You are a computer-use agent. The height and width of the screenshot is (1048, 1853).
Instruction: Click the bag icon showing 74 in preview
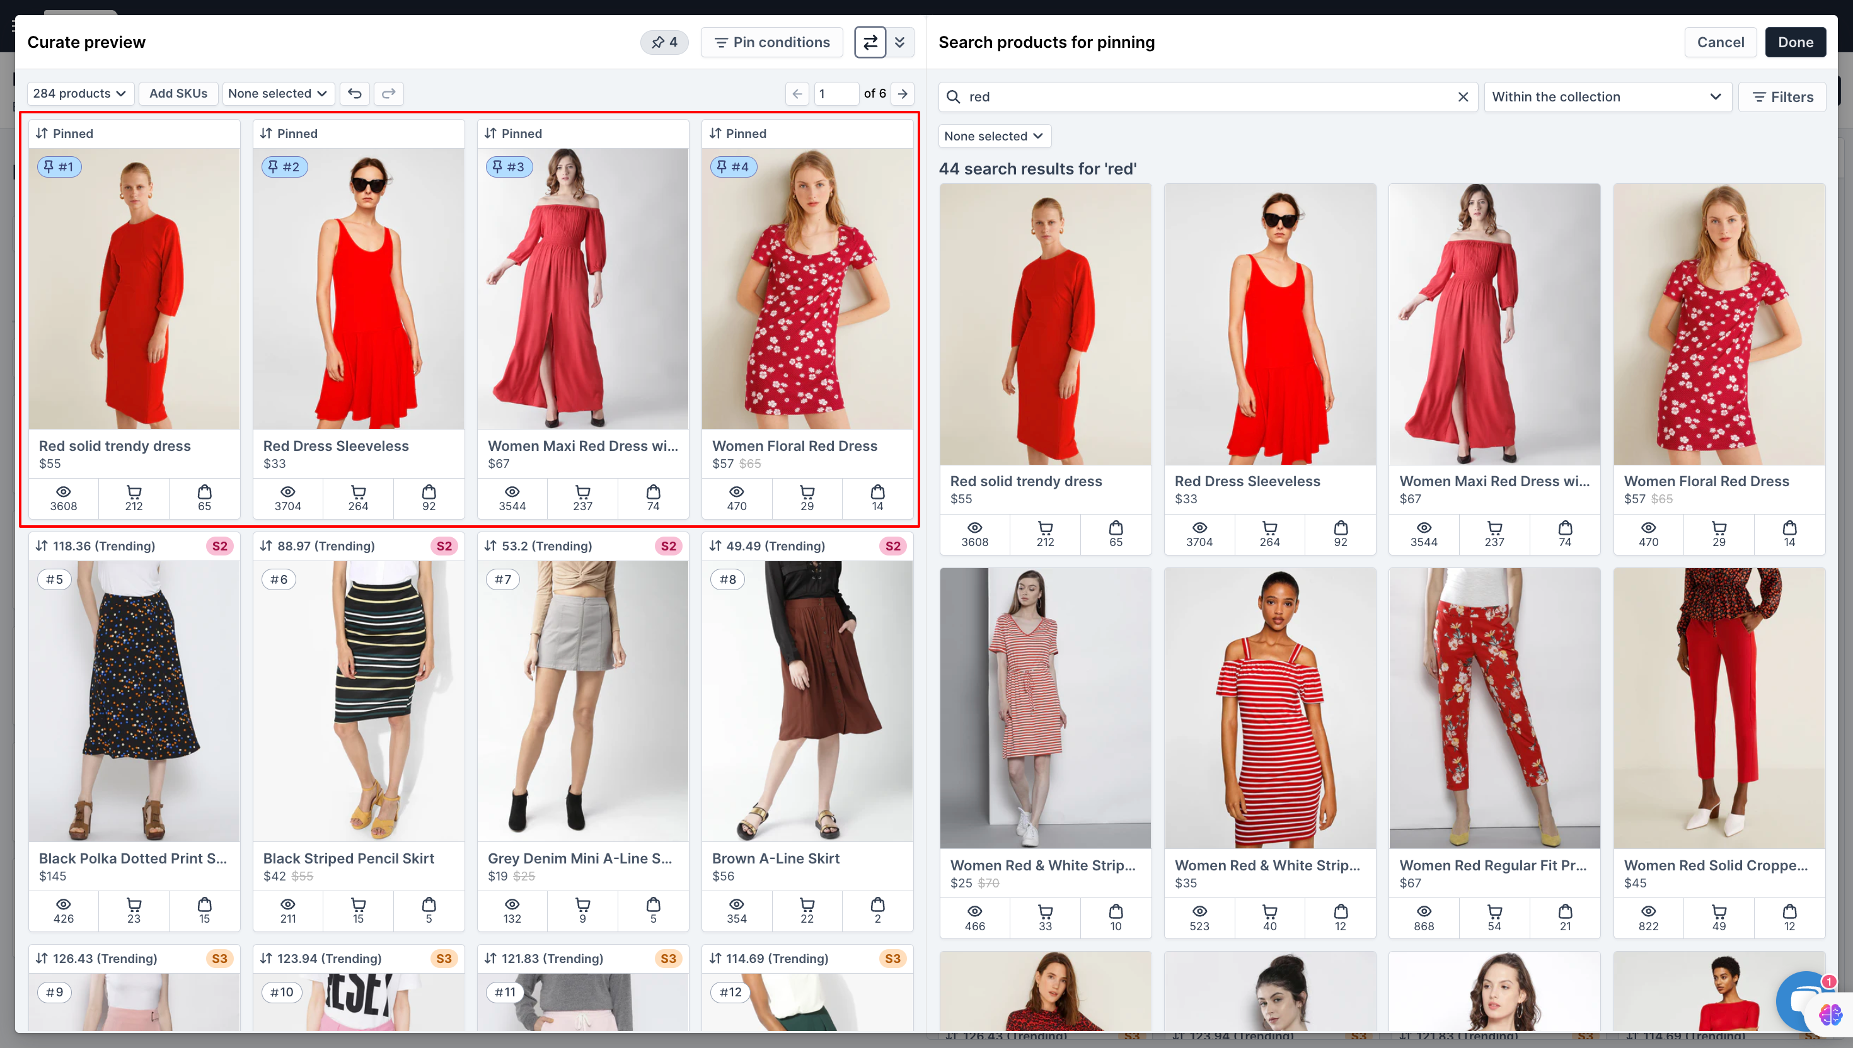(x=653, y=493)
